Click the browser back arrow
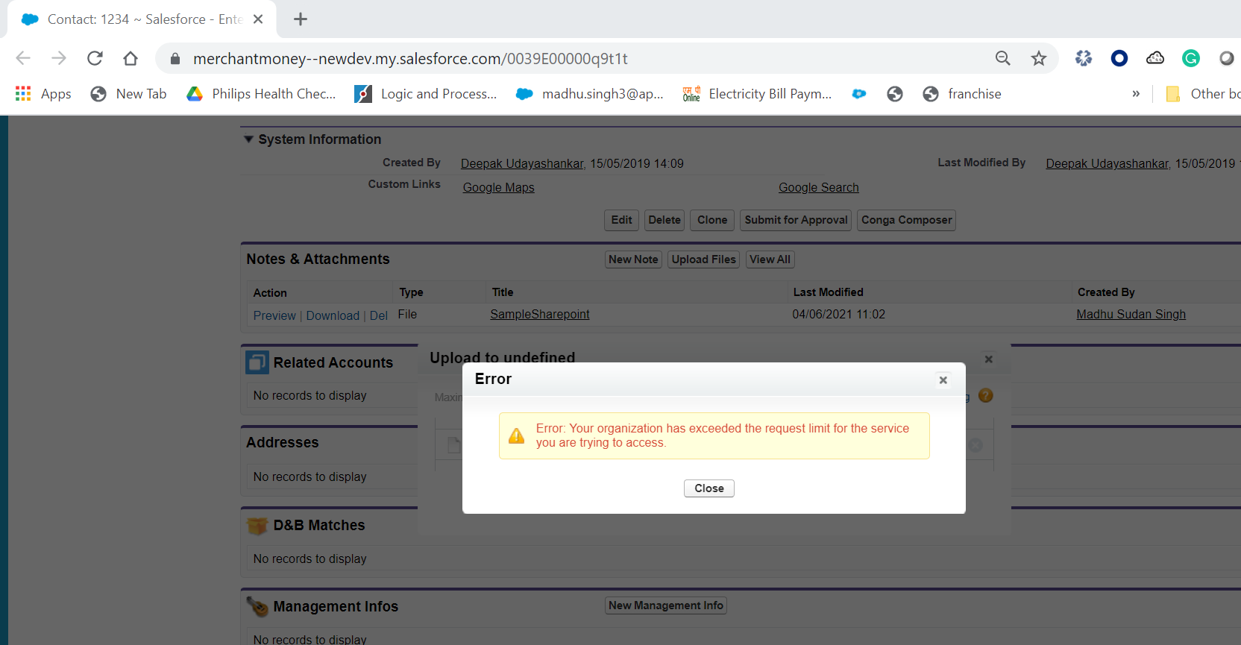1241x645 pixels. [23, 58]
